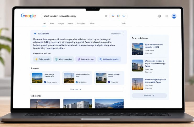194x127 pixels.
Task: Click the Grid Today publisher name
Action: [x=149, y=85]
